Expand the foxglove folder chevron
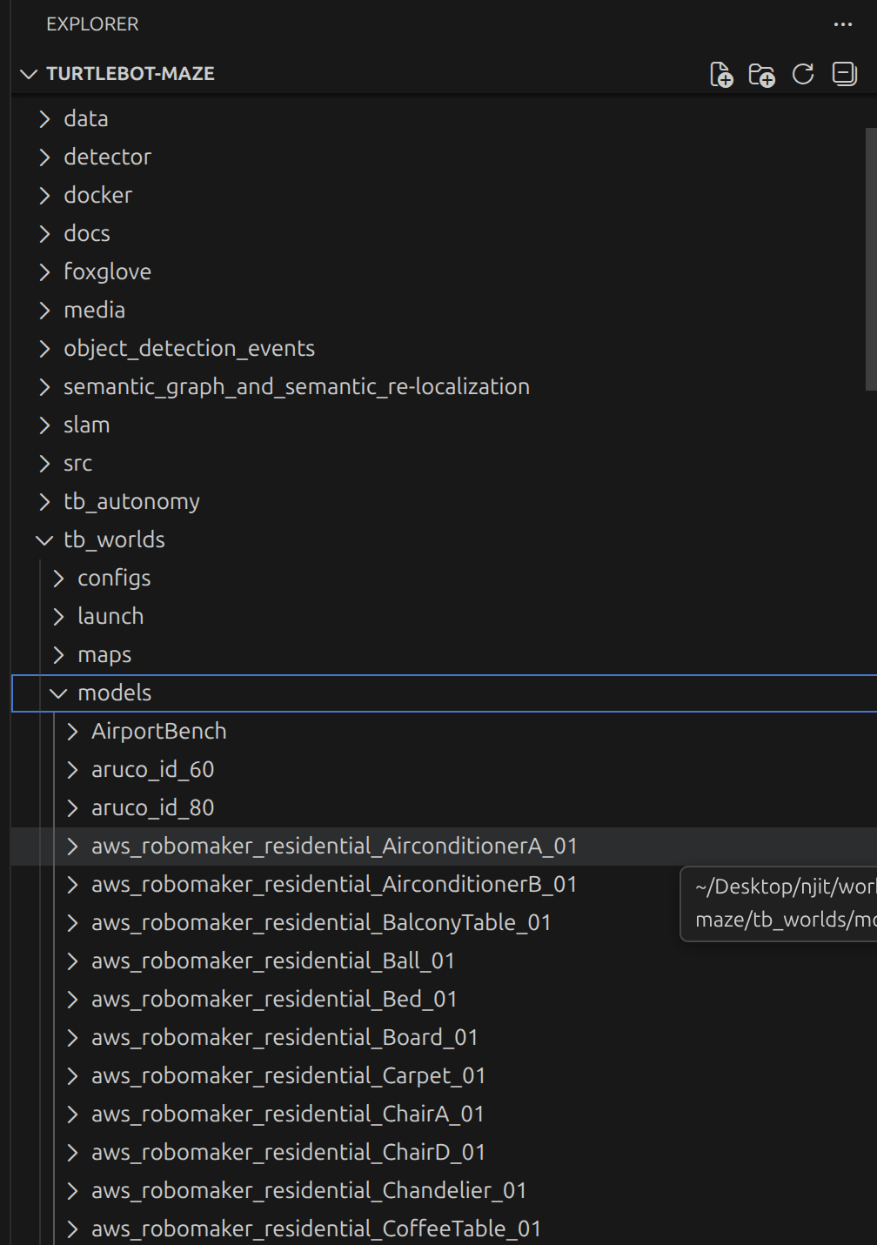Screen dimensions: 877x1245 pyautogui.click(x=44, y=272)
